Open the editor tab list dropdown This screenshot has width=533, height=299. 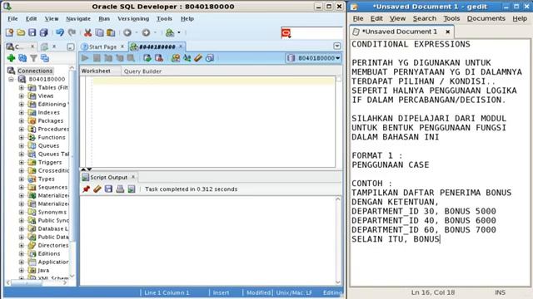click(x=336, y=46)
